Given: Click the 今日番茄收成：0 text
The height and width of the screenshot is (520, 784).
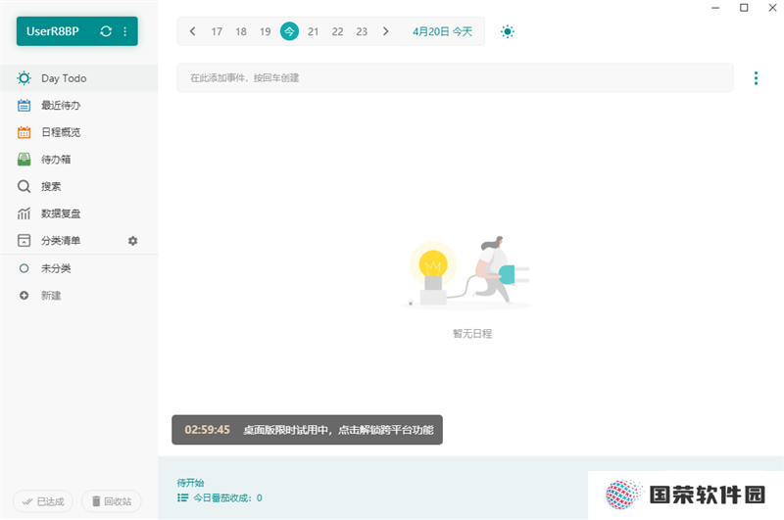Looking at the screenshot, I should (x=227, y=498).
